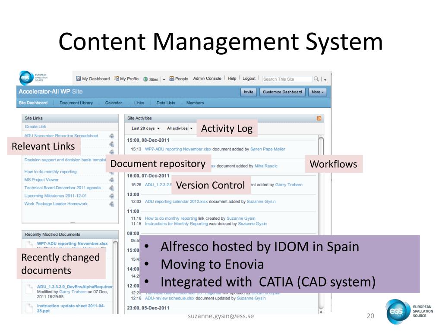Click the magnifier search icon
442x331 pixels.
point(316,79)
